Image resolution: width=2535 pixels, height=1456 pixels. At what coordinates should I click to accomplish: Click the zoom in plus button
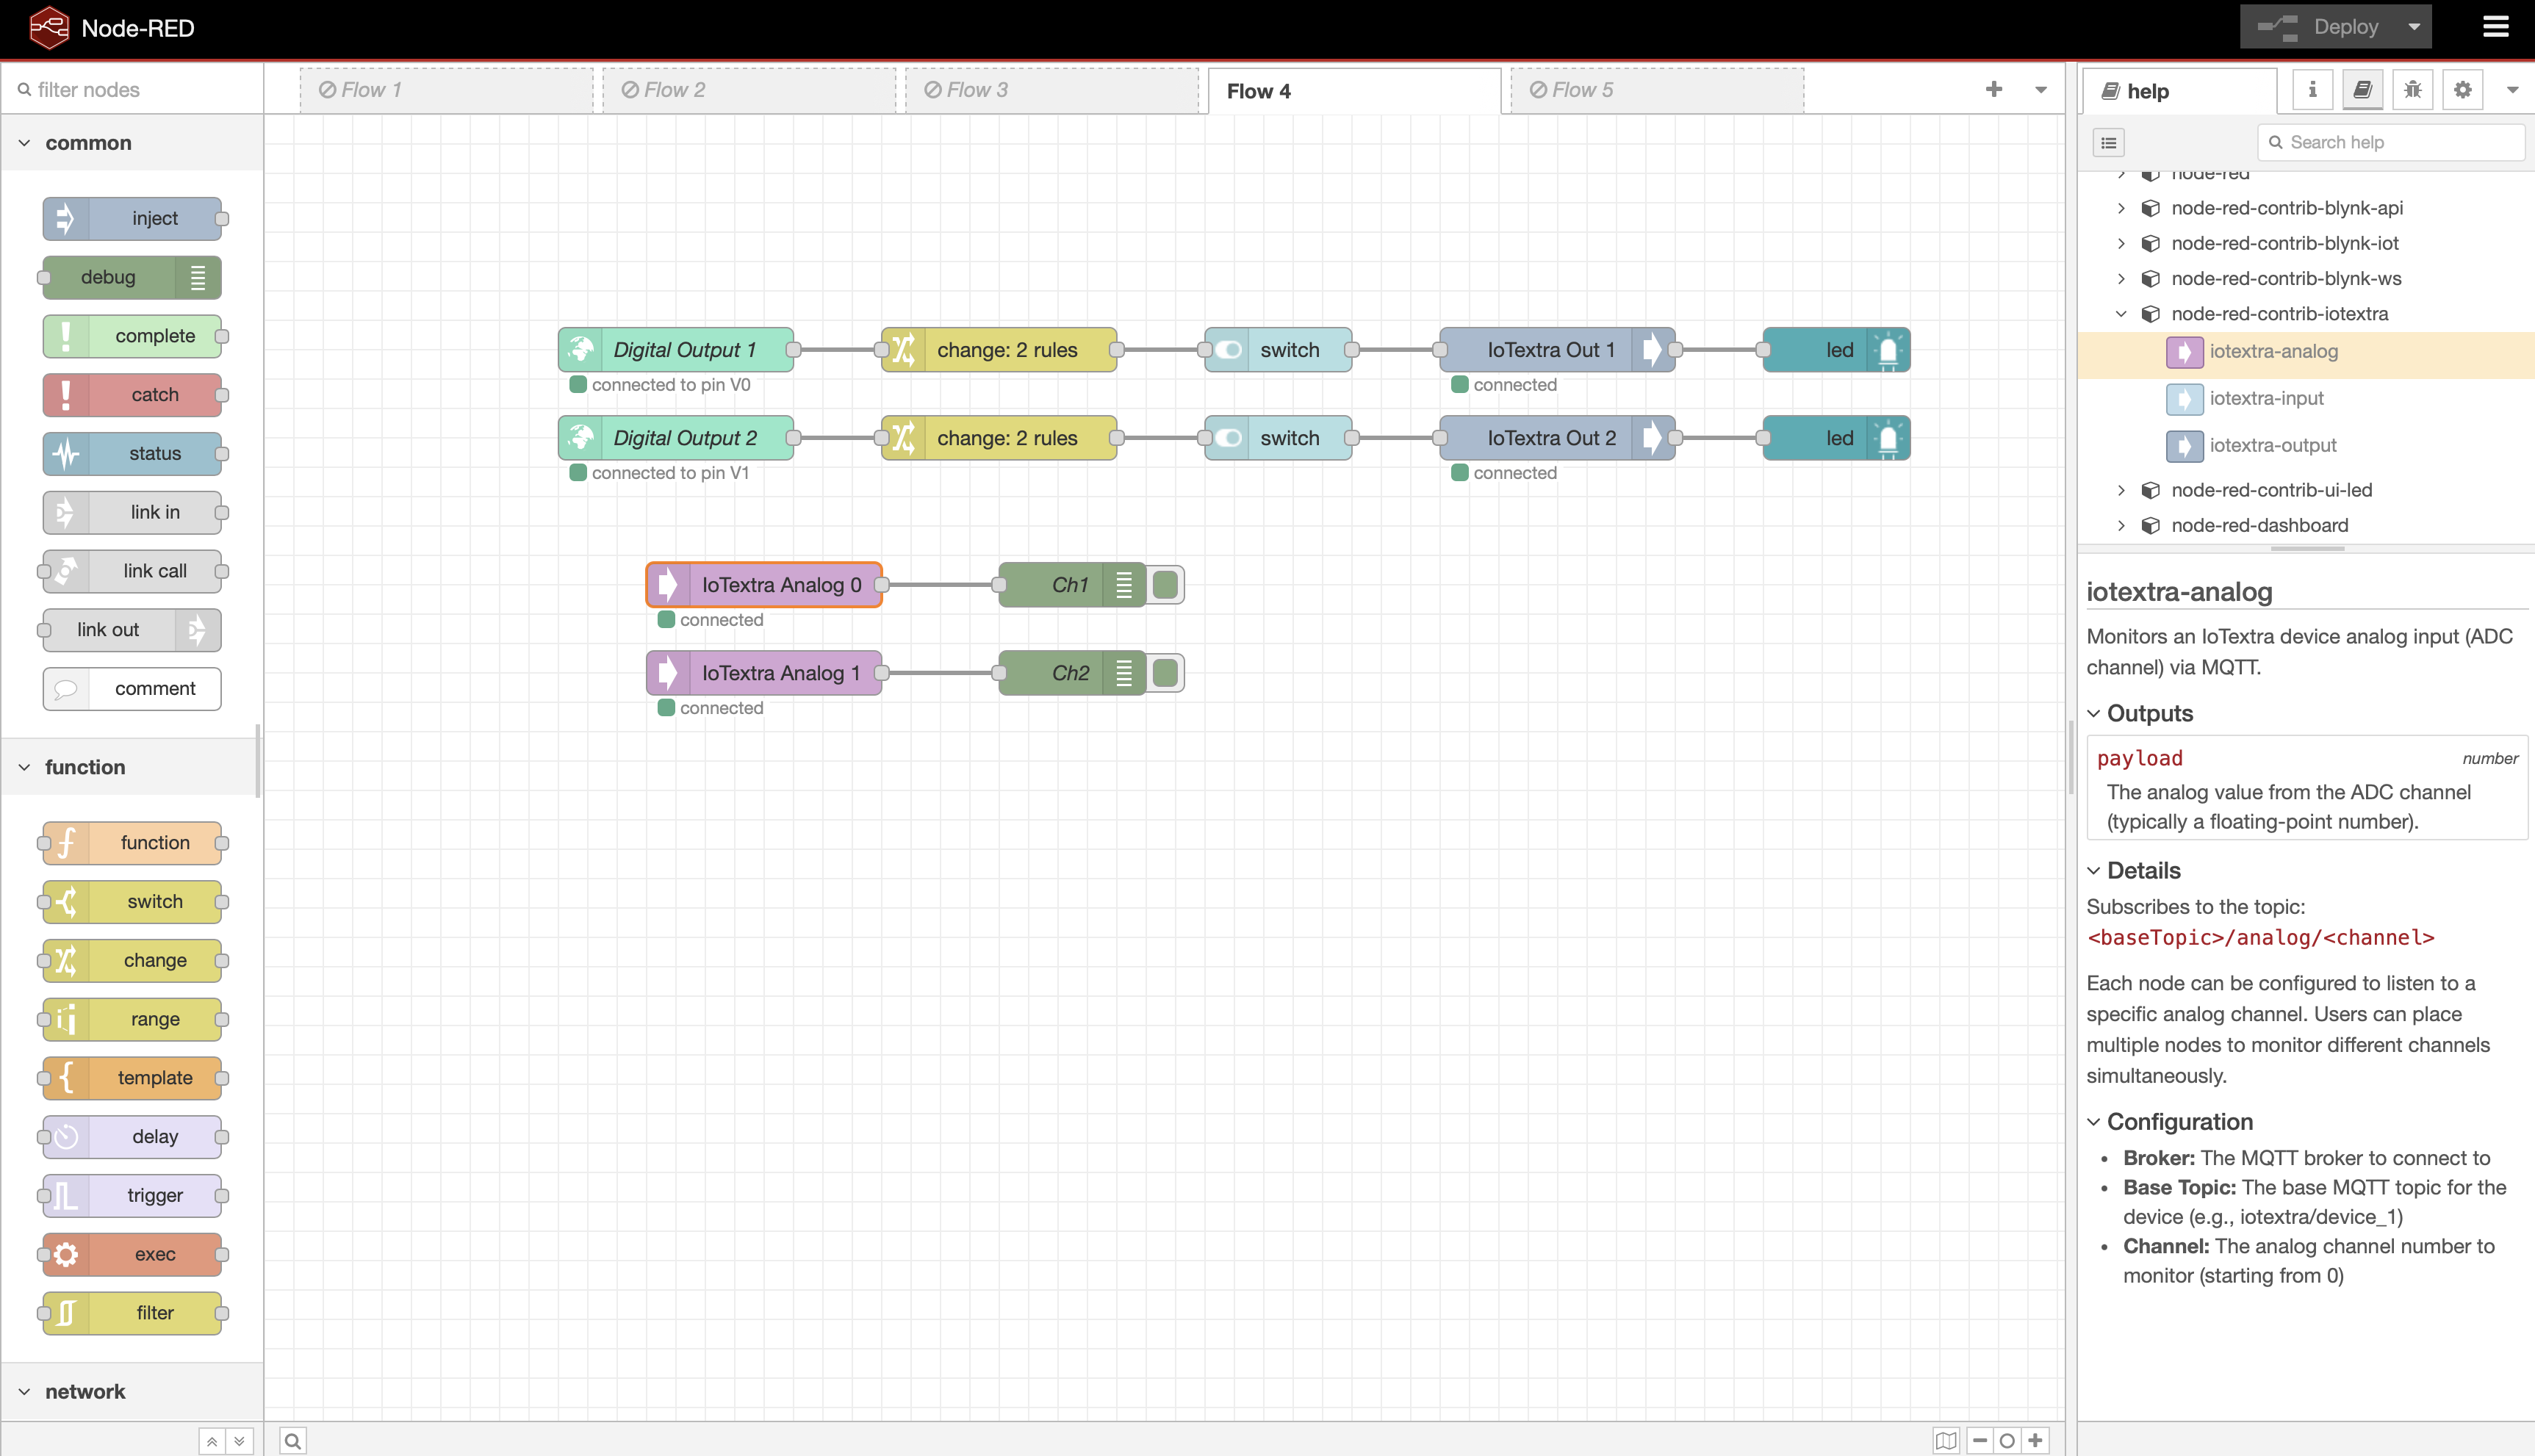[2035, 1441]
